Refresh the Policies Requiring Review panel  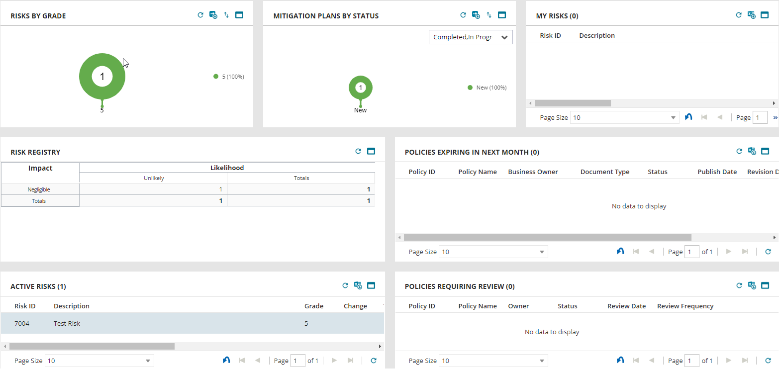click(x=739, y=285)
